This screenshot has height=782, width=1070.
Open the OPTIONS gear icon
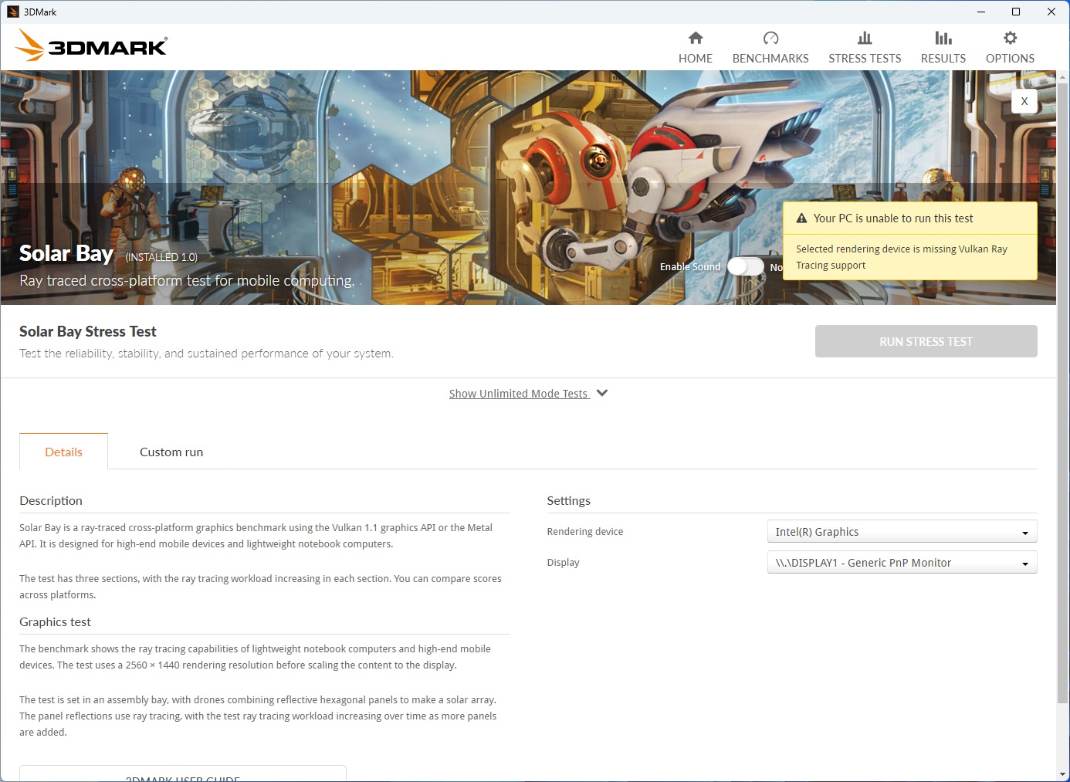click(x=1010, y=38)
